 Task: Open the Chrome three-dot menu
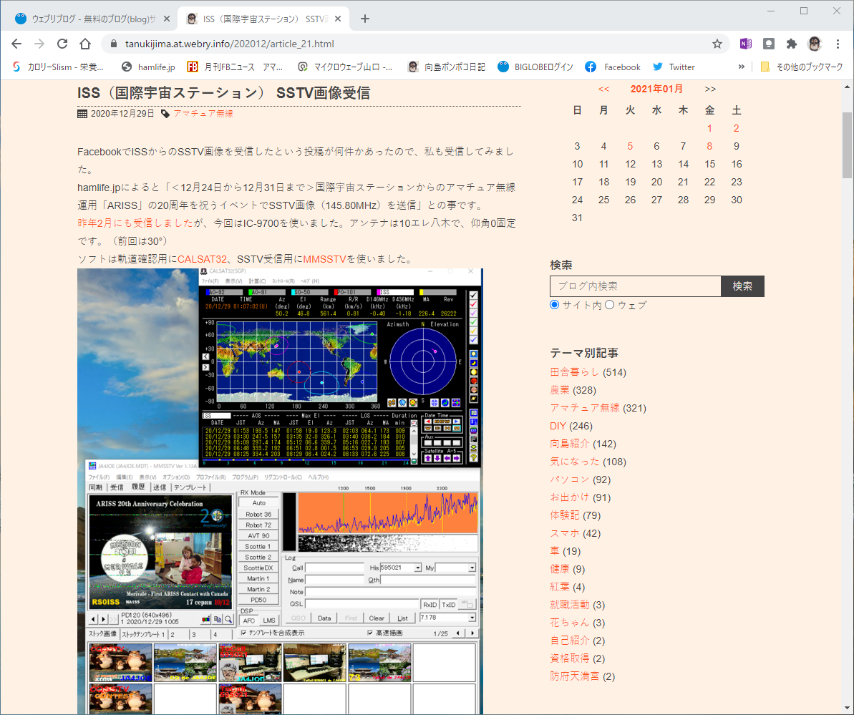pyautogui.click(x=838, y=44)
